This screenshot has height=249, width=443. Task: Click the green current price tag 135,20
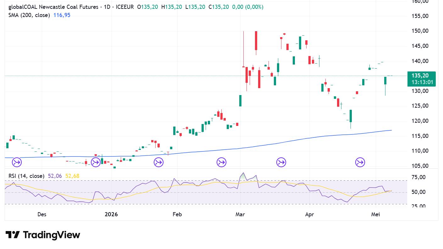(420, 76)
